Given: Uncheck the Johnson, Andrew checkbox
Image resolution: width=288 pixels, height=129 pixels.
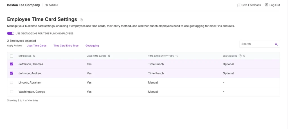Looking at the screenshot, I should 12,73.
